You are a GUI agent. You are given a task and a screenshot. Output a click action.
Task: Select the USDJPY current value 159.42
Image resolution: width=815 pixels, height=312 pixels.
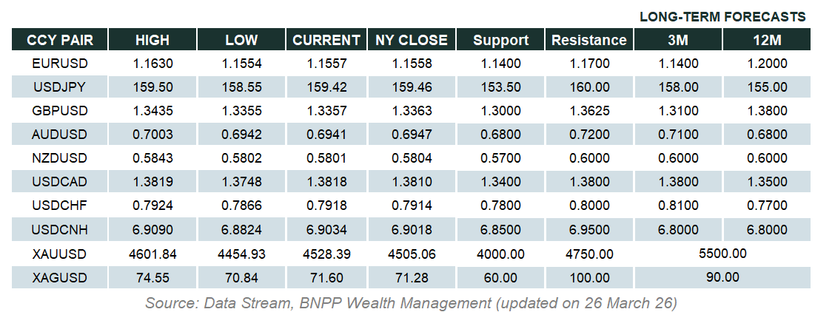[x=326, y=87]
